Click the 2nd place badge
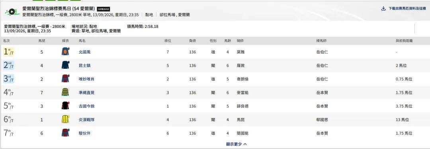The image size is (430, 149). click(x=8, y=66)
